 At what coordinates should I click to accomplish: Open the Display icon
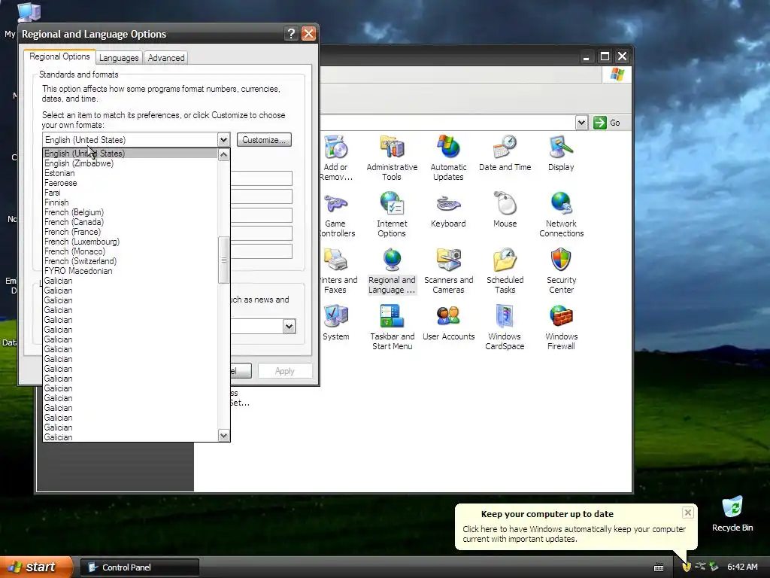click(561, 153)
